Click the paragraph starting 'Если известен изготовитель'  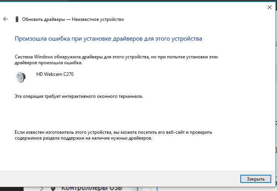click(114, 135)
